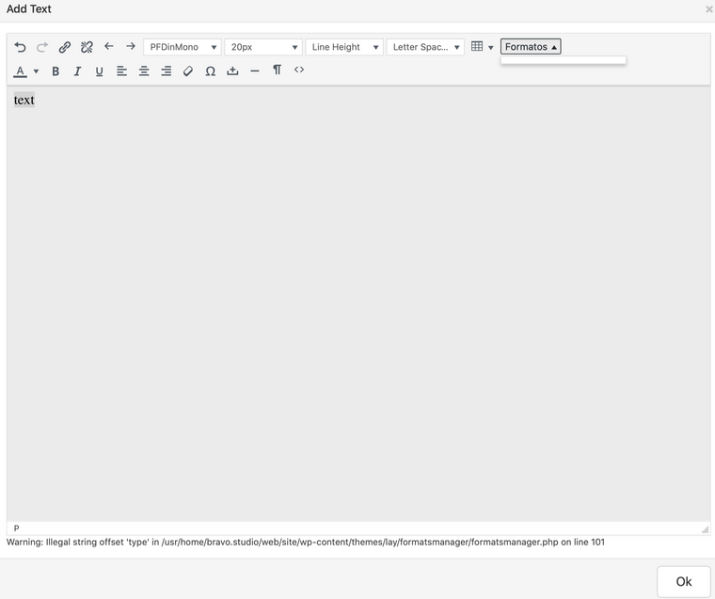Toggle italic formatting
Screen dimensions: 715x599
tap(77, 71)
